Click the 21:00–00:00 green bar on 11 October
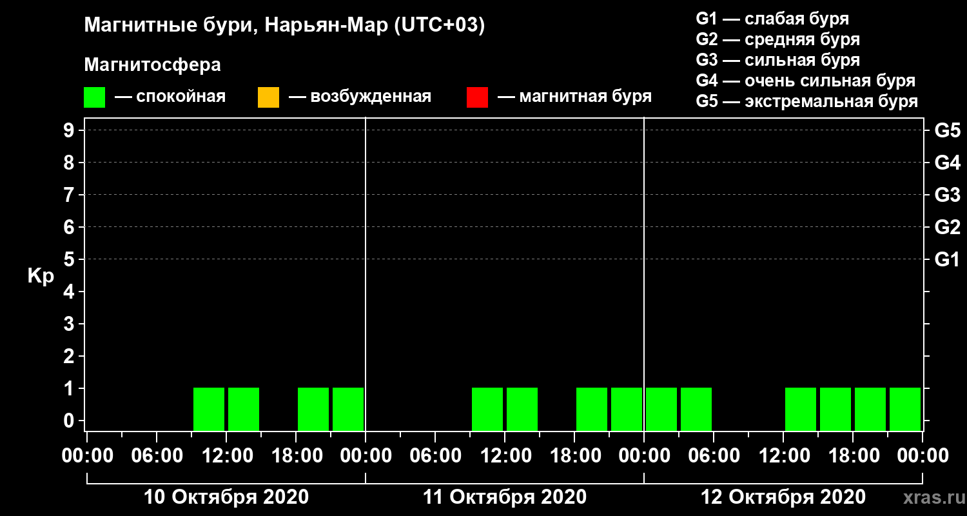This screenshot has height=516, width=967. click(x=627, y=409)
